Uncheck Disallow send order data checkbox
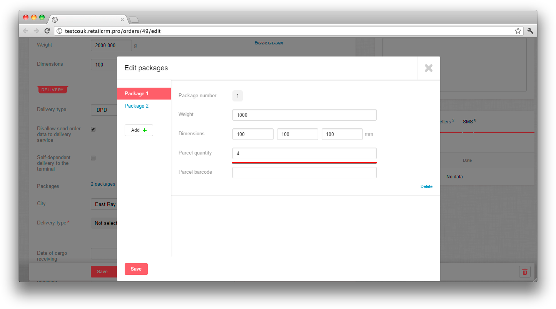Screen dimensions: 556x309 pos(93,129)
